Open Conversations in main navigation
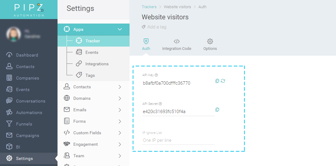Screen dimensions: 336x166 coord(31,101)
